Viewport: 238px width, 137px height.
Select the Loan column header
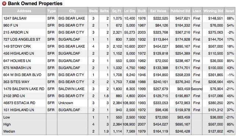[197, 11]
